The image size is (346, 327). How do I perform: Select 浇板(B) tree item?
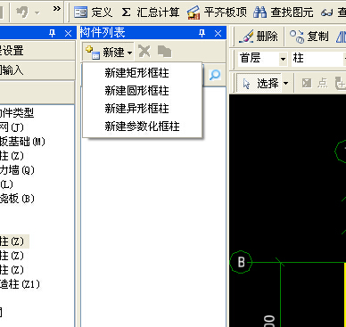[x=17, y=199]
